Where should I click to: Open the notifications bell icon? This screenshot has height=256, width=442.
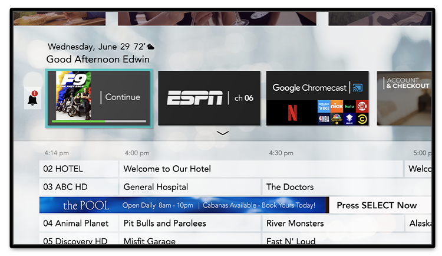[x=32, y=99]
